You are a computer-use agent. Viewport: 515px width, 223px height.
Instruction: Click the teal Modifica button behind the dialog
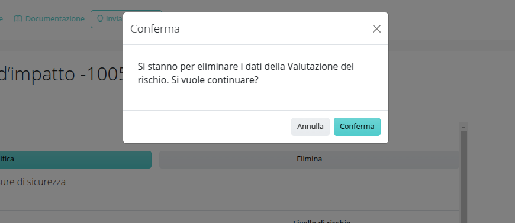point(76,159)
